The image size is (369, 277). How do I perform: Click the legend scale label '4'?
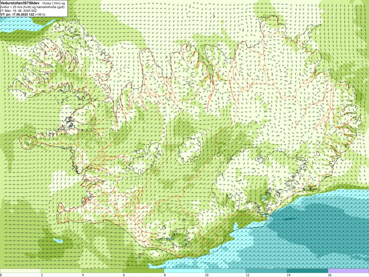[x=83, y=275]
